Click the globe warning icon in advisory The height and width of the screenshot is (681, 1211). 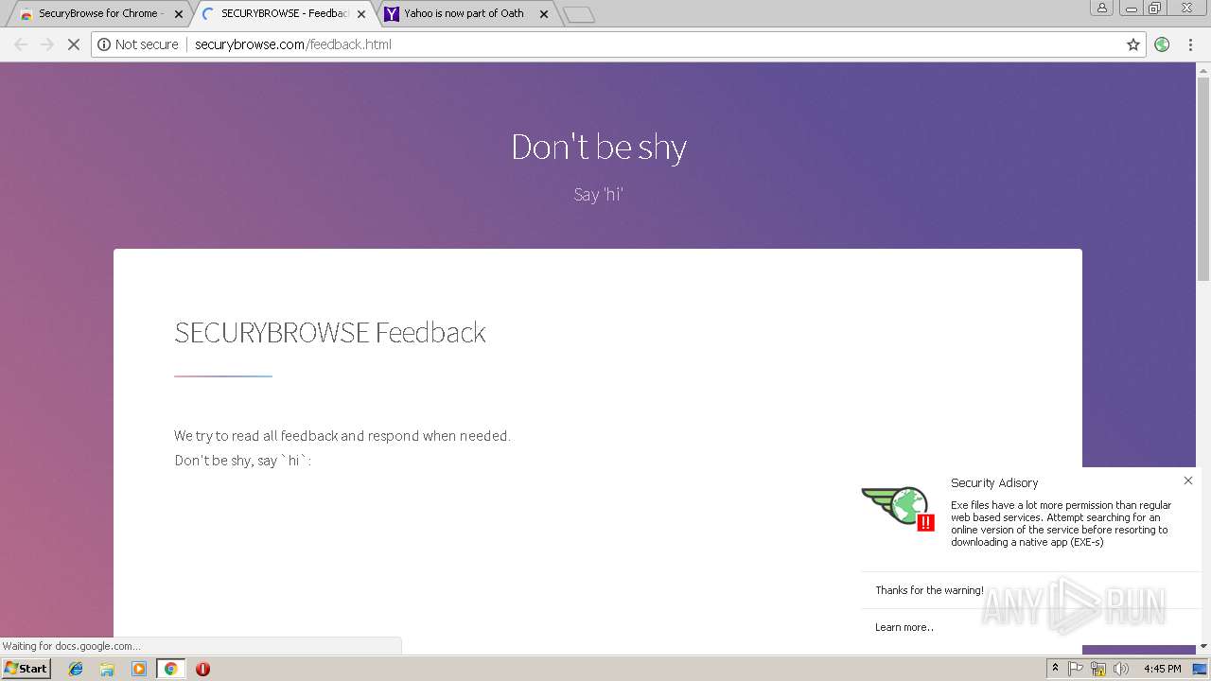(898, 507)
